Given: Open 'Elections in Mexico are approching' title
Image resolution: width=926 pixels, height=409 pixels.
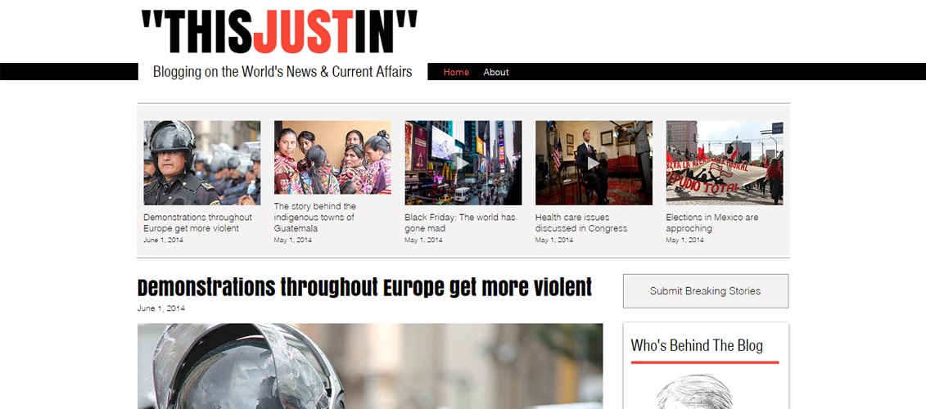Looking at the screenshot, I should click(712, 222).
